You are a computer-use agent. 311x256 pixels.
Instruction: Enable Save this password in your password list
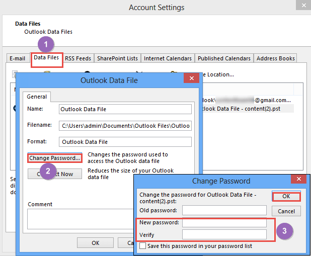pos(143,246)
